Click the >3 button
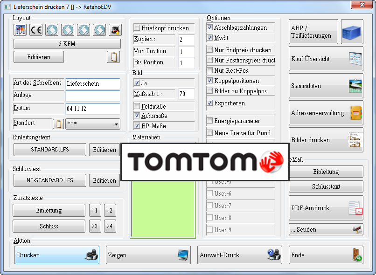 tap(95, 226)
